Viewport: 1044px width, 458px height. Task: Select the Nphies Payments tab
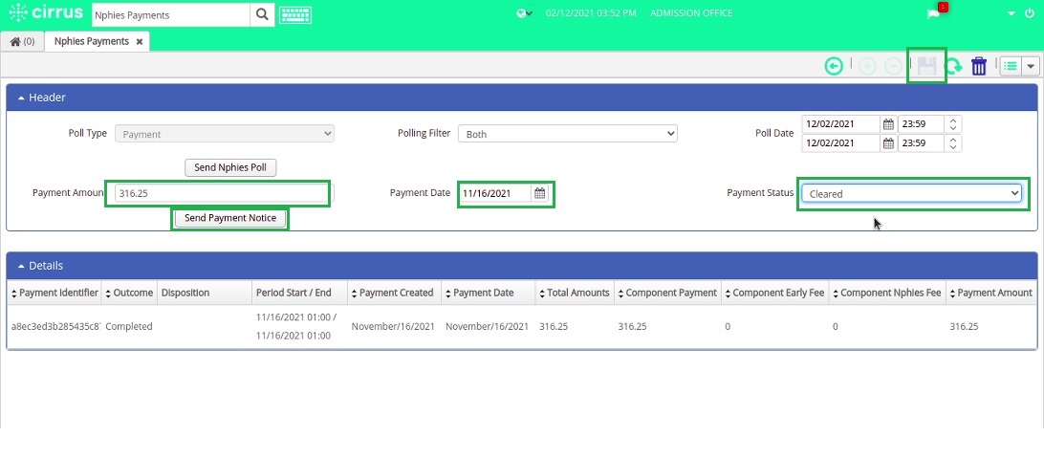[x=91, y=41]
